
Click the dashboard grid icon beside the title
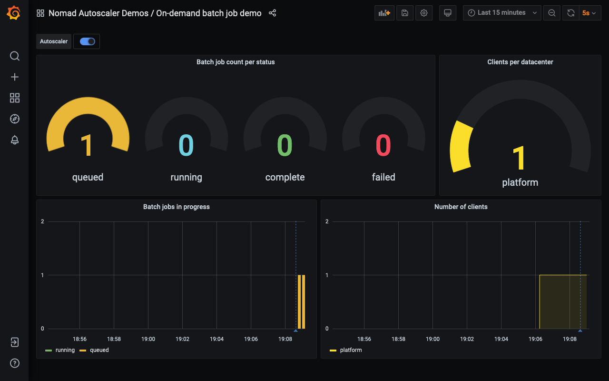[40, 13]
